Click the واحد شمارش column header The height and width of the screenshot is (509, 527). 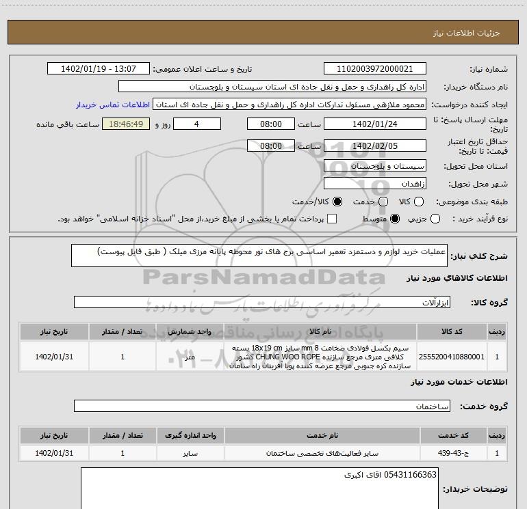click(190, 331)
